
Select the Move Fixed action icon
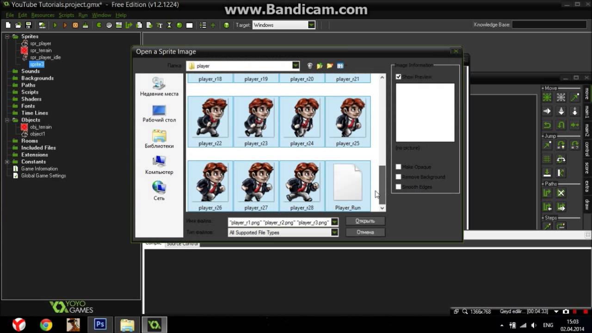click(x=547, y=97)
